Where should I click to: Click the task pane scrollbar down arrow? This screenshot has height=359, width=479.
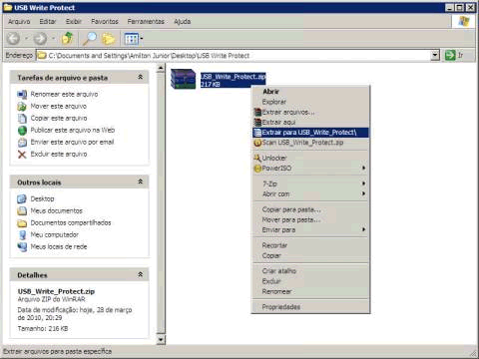(x=161, y=339)
